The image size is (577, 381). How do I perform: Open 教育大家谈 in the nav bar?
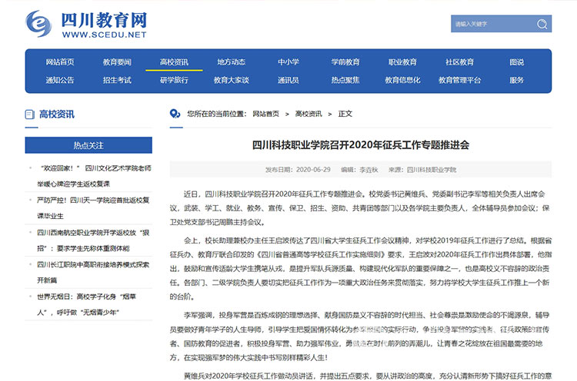[231, 80]
